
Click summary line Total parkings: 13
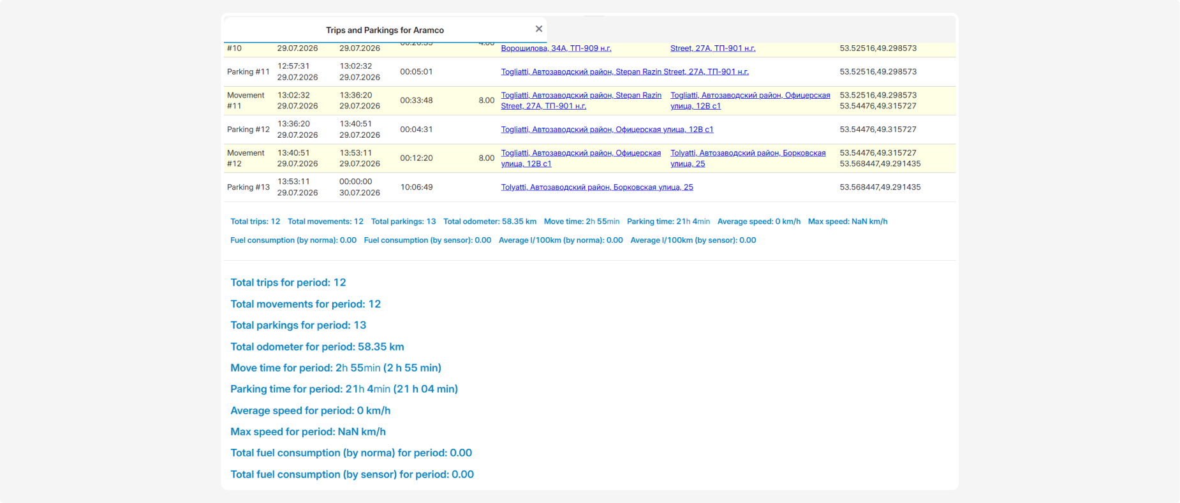pyautogui.click(x=403, y=221)
